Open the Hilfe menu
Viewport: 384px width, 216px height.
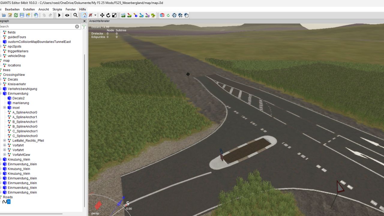82,9
